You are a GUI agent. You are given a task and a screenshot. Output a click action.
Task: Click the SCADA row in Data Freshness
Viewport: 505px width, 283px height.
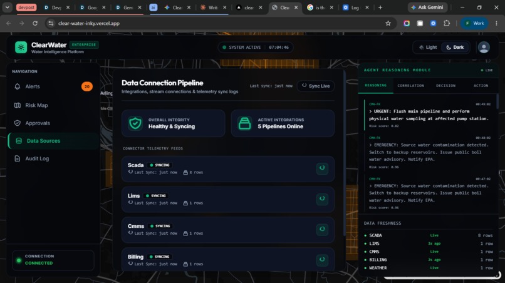[429, 235]
